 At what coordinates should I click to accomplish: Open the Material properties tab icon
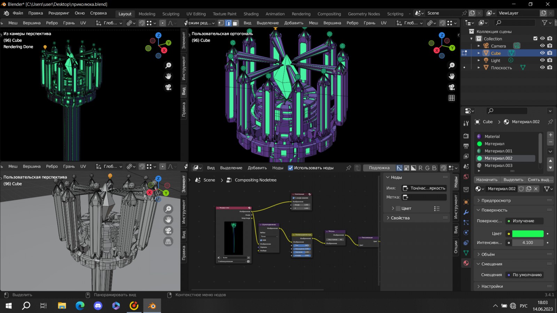tap(466, 263)
